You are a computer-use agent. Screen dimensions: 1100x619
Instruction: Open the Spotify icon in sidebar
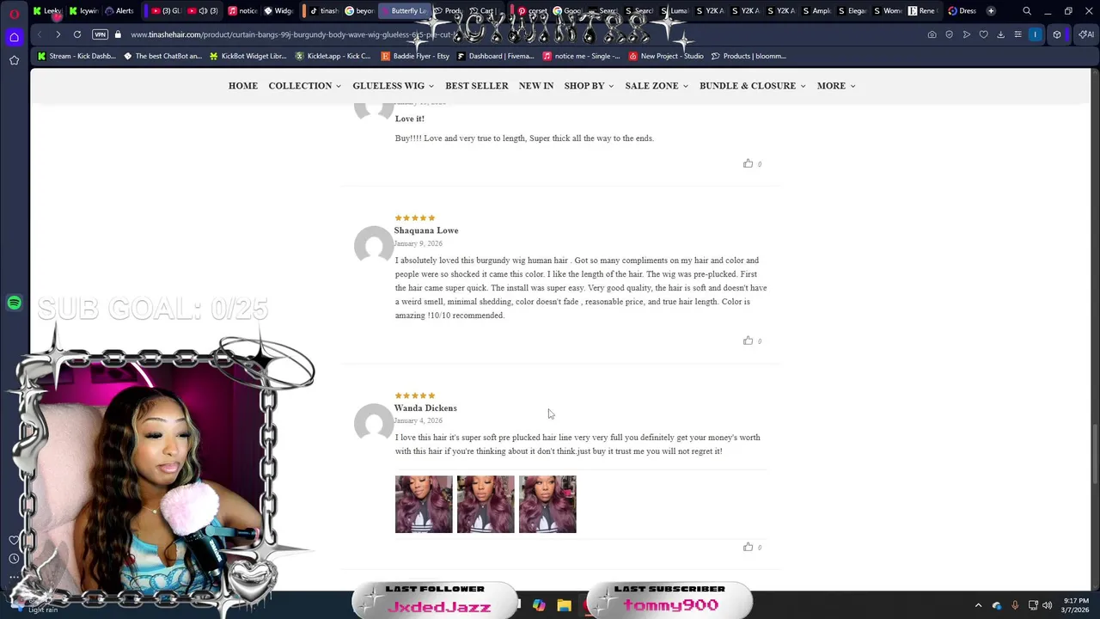[x=14, y=303]
